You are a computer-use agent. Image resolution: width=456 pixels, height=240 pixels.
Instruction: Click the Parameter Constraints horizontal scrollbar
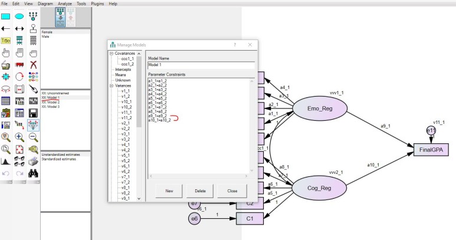pyautogui.click(x=198, y=176)
